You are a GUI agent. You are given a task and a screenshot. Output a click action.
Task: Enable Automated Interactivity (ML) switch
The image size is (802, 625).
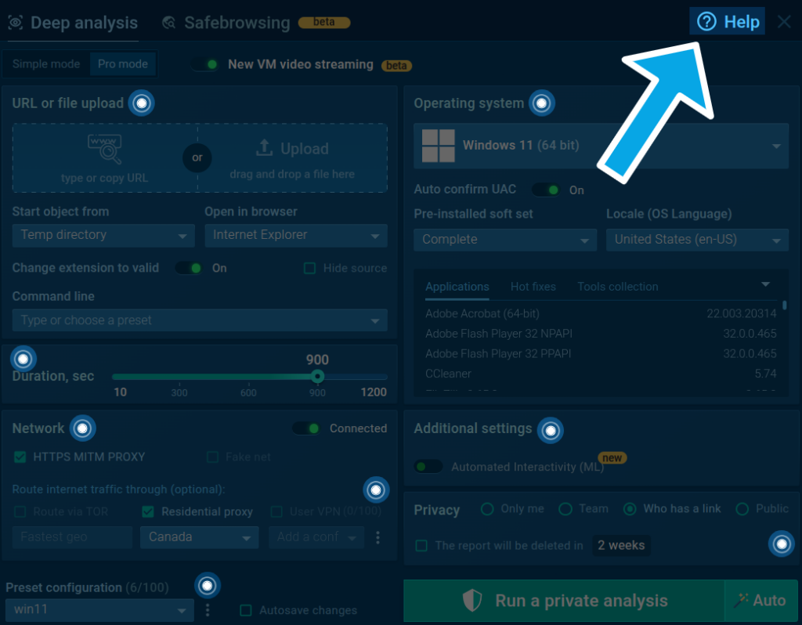pyautogui.click(x=428, y=467)
